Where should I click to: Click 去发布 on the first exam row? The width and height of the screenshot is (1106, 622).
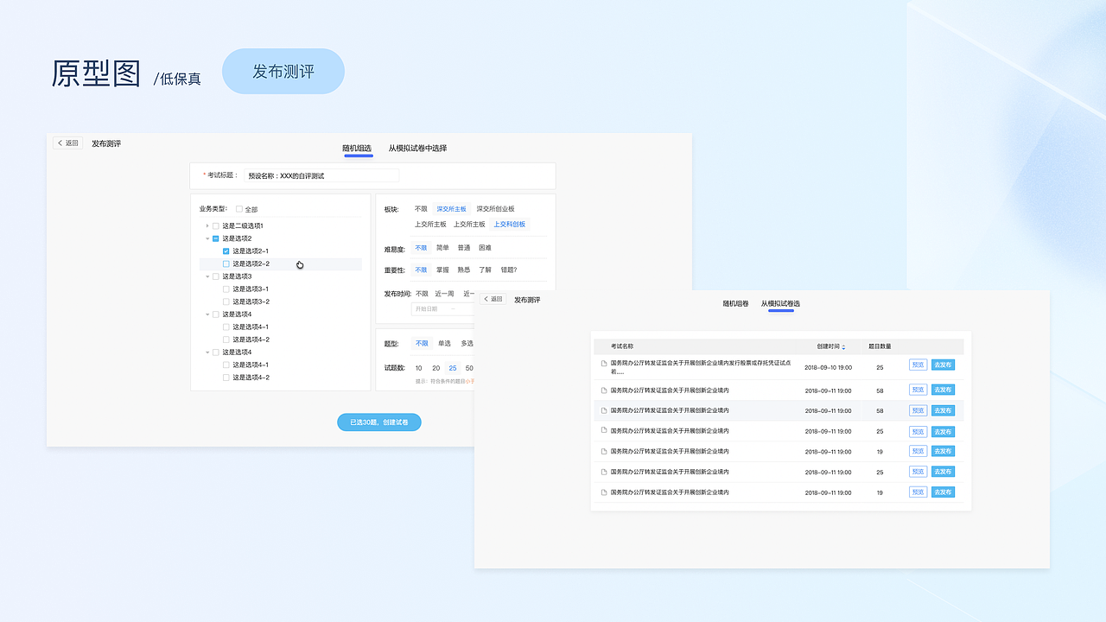click(x=943, y=365)
